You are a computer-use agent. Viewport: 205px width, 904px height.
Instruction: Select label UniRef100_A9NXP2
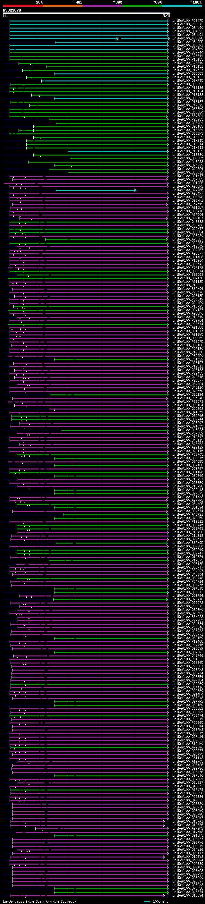pos(188,501)
